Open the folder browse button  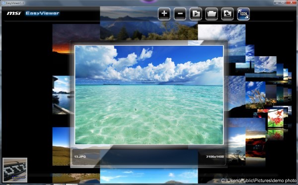pos(212,14)
